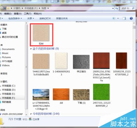137x128 pixels.
Task: Select 网络 in the sidebar
Action: [3, 110]
